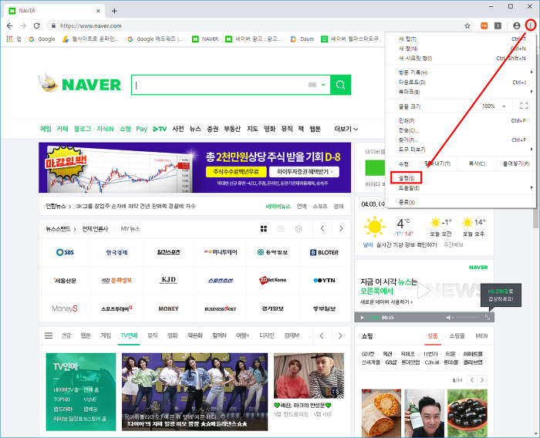Expand the search box autocomplete dropdown arrow
540x438 pixels.
click(323, 85)
